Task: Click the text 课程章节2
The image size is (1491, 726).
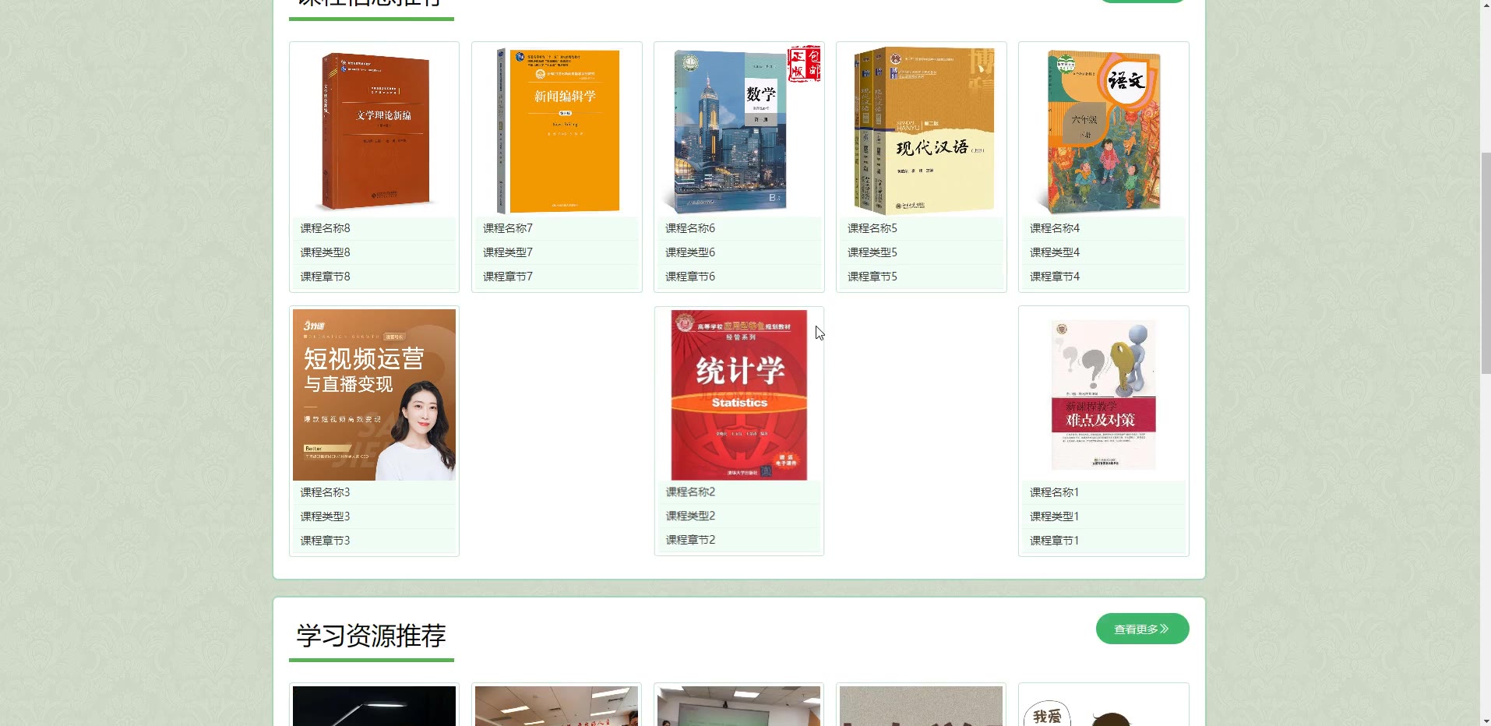Action: coord(690,540)
